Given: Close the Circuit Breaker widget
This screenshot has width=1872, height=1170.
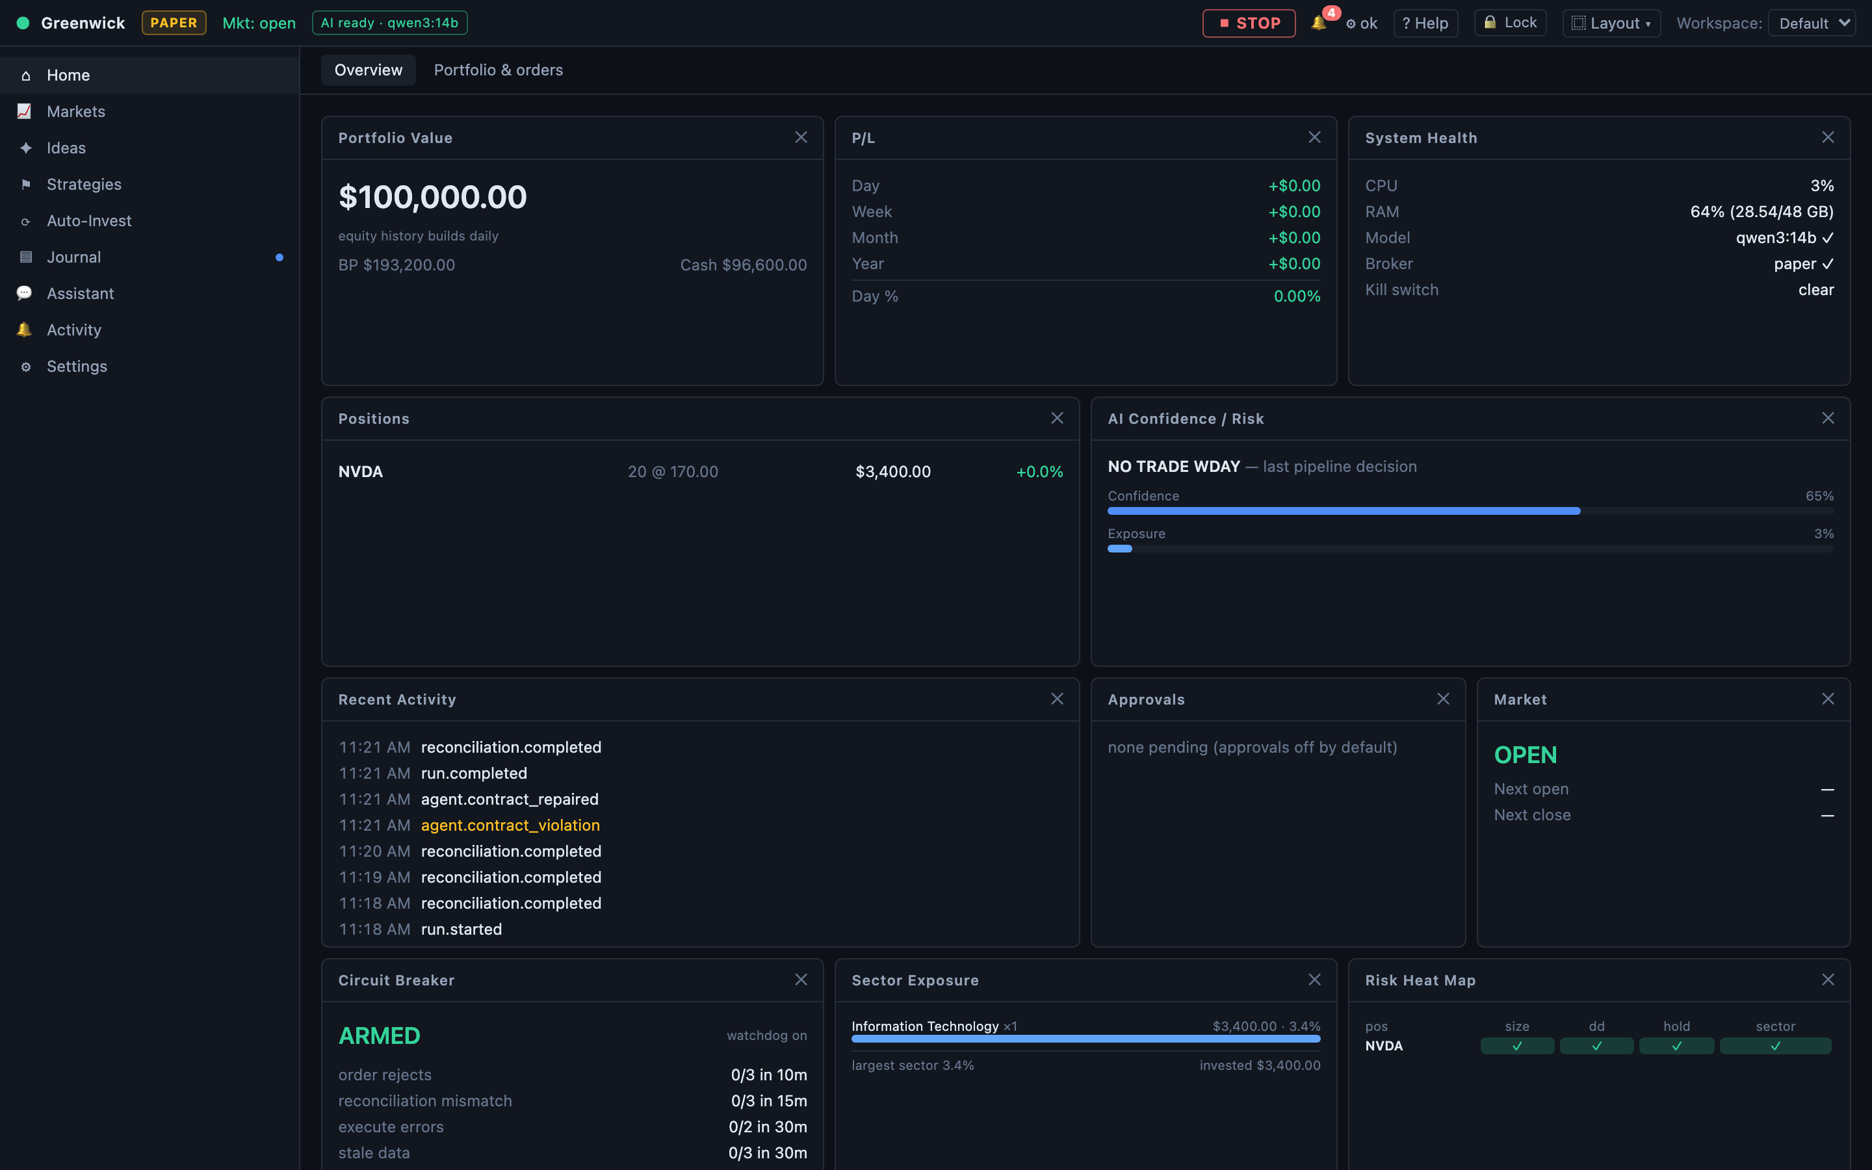Looking at the screenshot, I should (801, 980).
